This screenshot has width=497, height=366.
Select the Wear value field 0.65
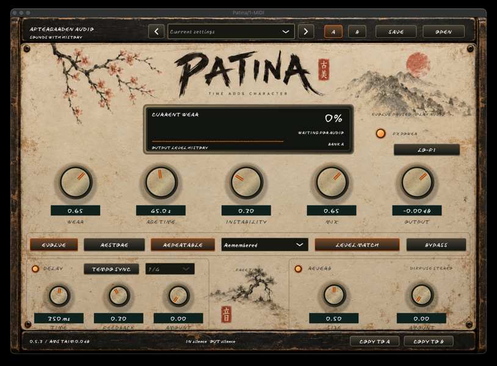[x=76, y=210]
